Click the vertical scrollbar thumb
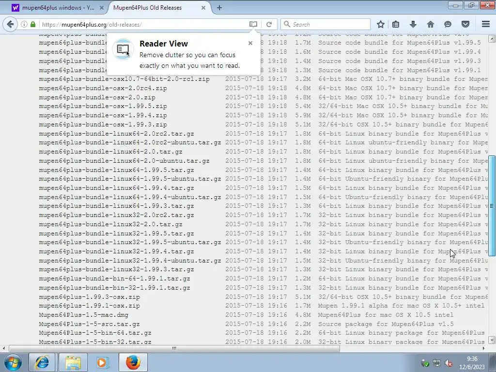The width and height of the screenshot is (496, 372). [x=492, y=205]
